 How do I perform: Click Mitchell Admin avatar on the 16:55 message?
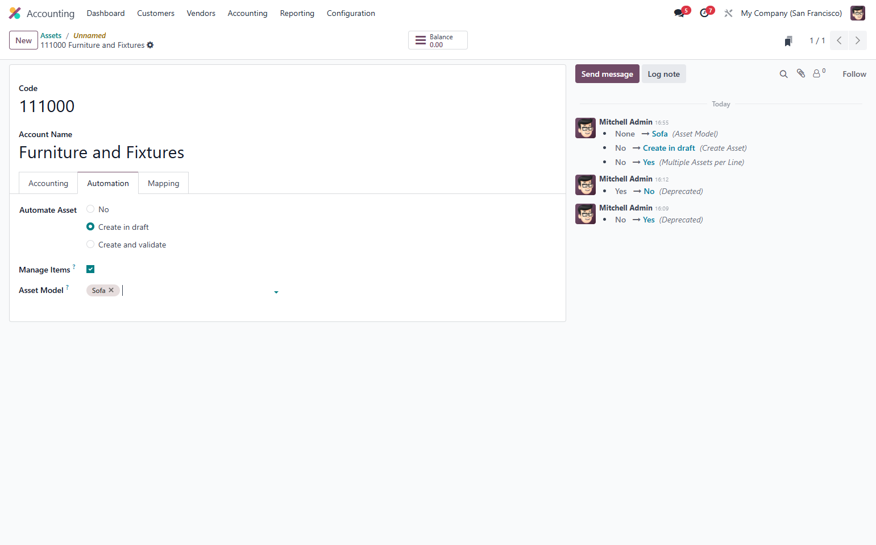[586, 128]
